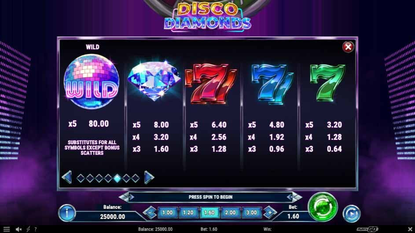Screen dimensions: 415x233
Task: Click the Wild disco ball symbol
Action: click(x=92, y=81)
